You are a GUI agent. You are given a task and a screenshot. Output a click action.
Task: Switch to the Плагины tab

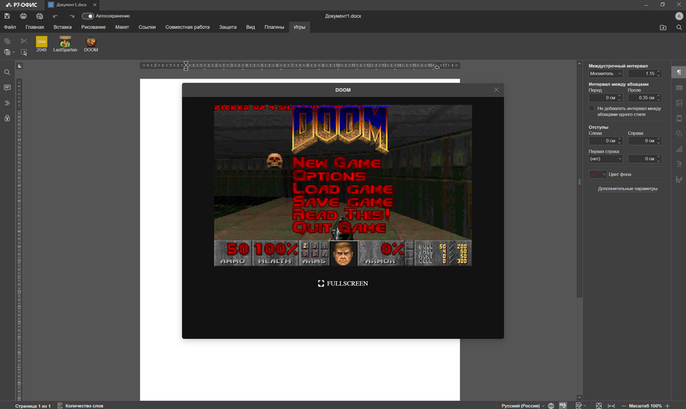point(274,27)
